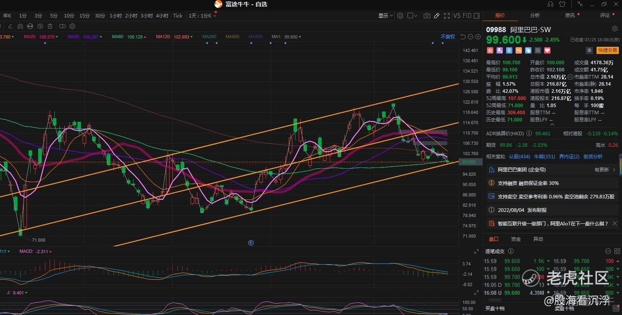Expand the MA1 indicator dropdown arrow
Image resolution: width=622 pixels, height=315 pixels.
pos(300,37)
